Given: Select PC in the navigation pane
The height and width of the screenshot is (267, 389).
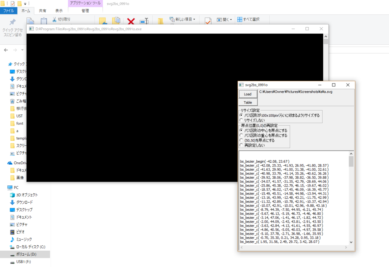Looking at the screenshot, I should (x=13, y=187).
